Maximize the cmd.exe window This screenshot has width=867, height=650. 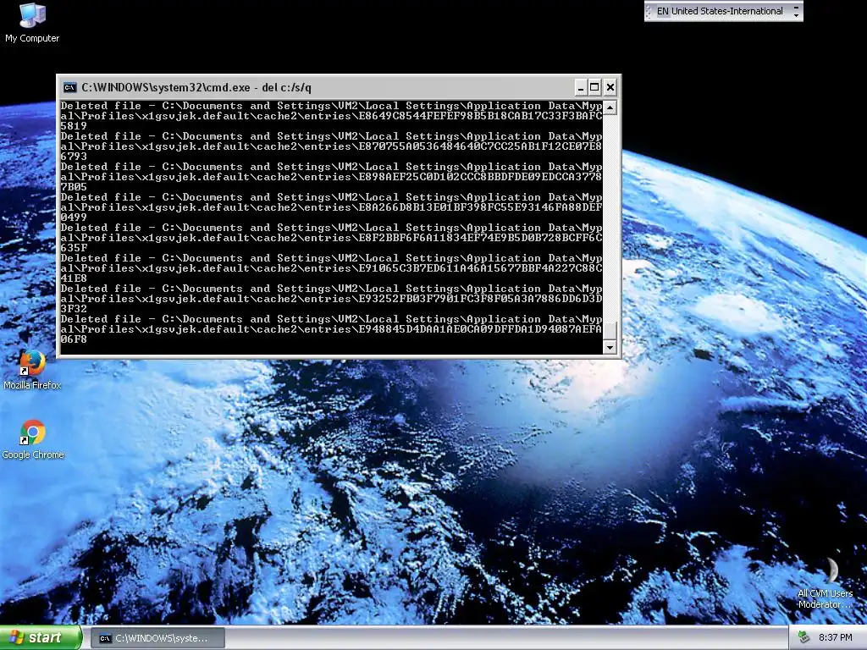pyautogui.click(x=594, y=87)
